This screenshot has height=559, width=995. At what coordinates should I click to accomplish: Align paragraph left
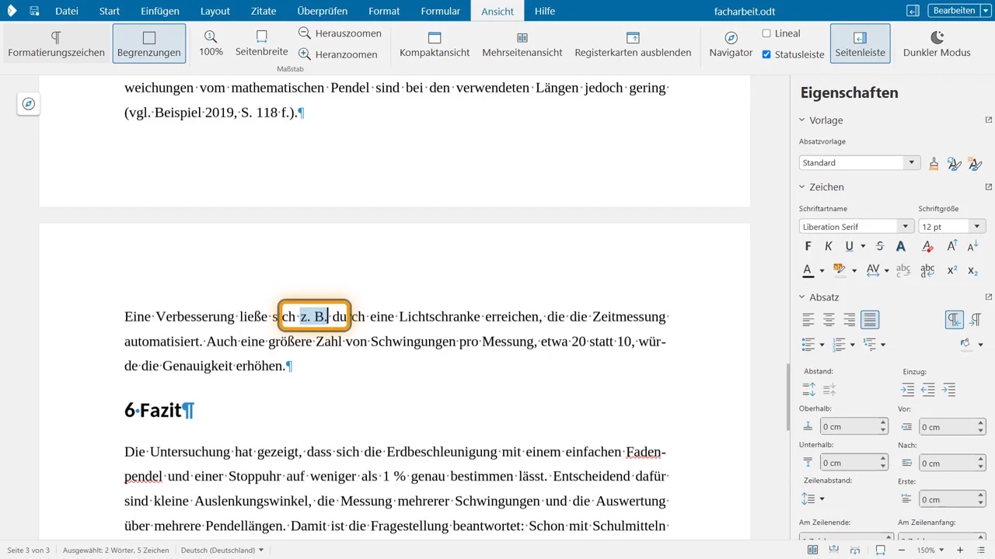click(x=809, y=319)
